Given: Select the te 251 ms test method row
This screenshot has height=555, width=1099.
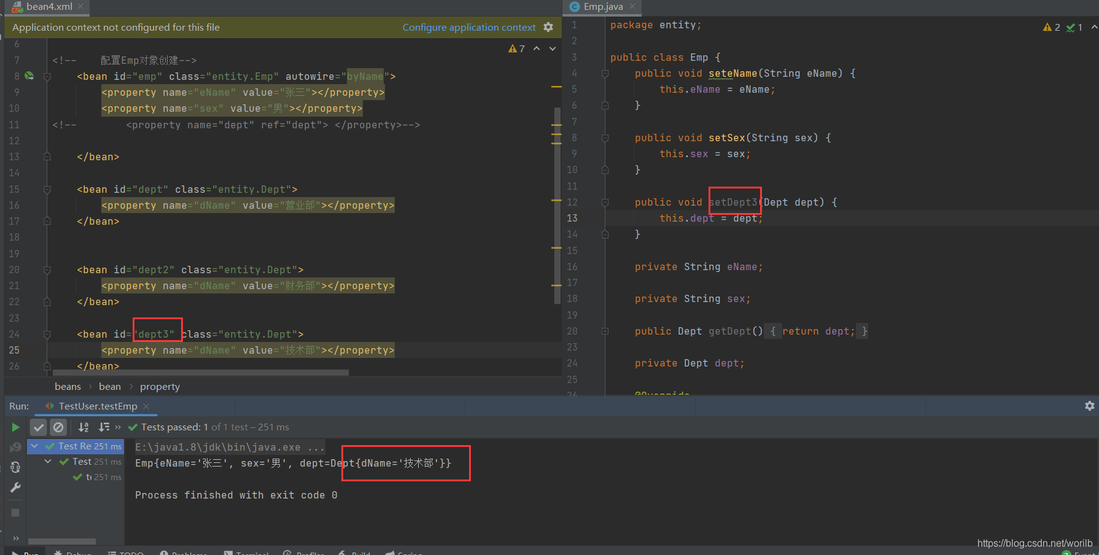Looking at the screenshot, I should click(76, 477).
